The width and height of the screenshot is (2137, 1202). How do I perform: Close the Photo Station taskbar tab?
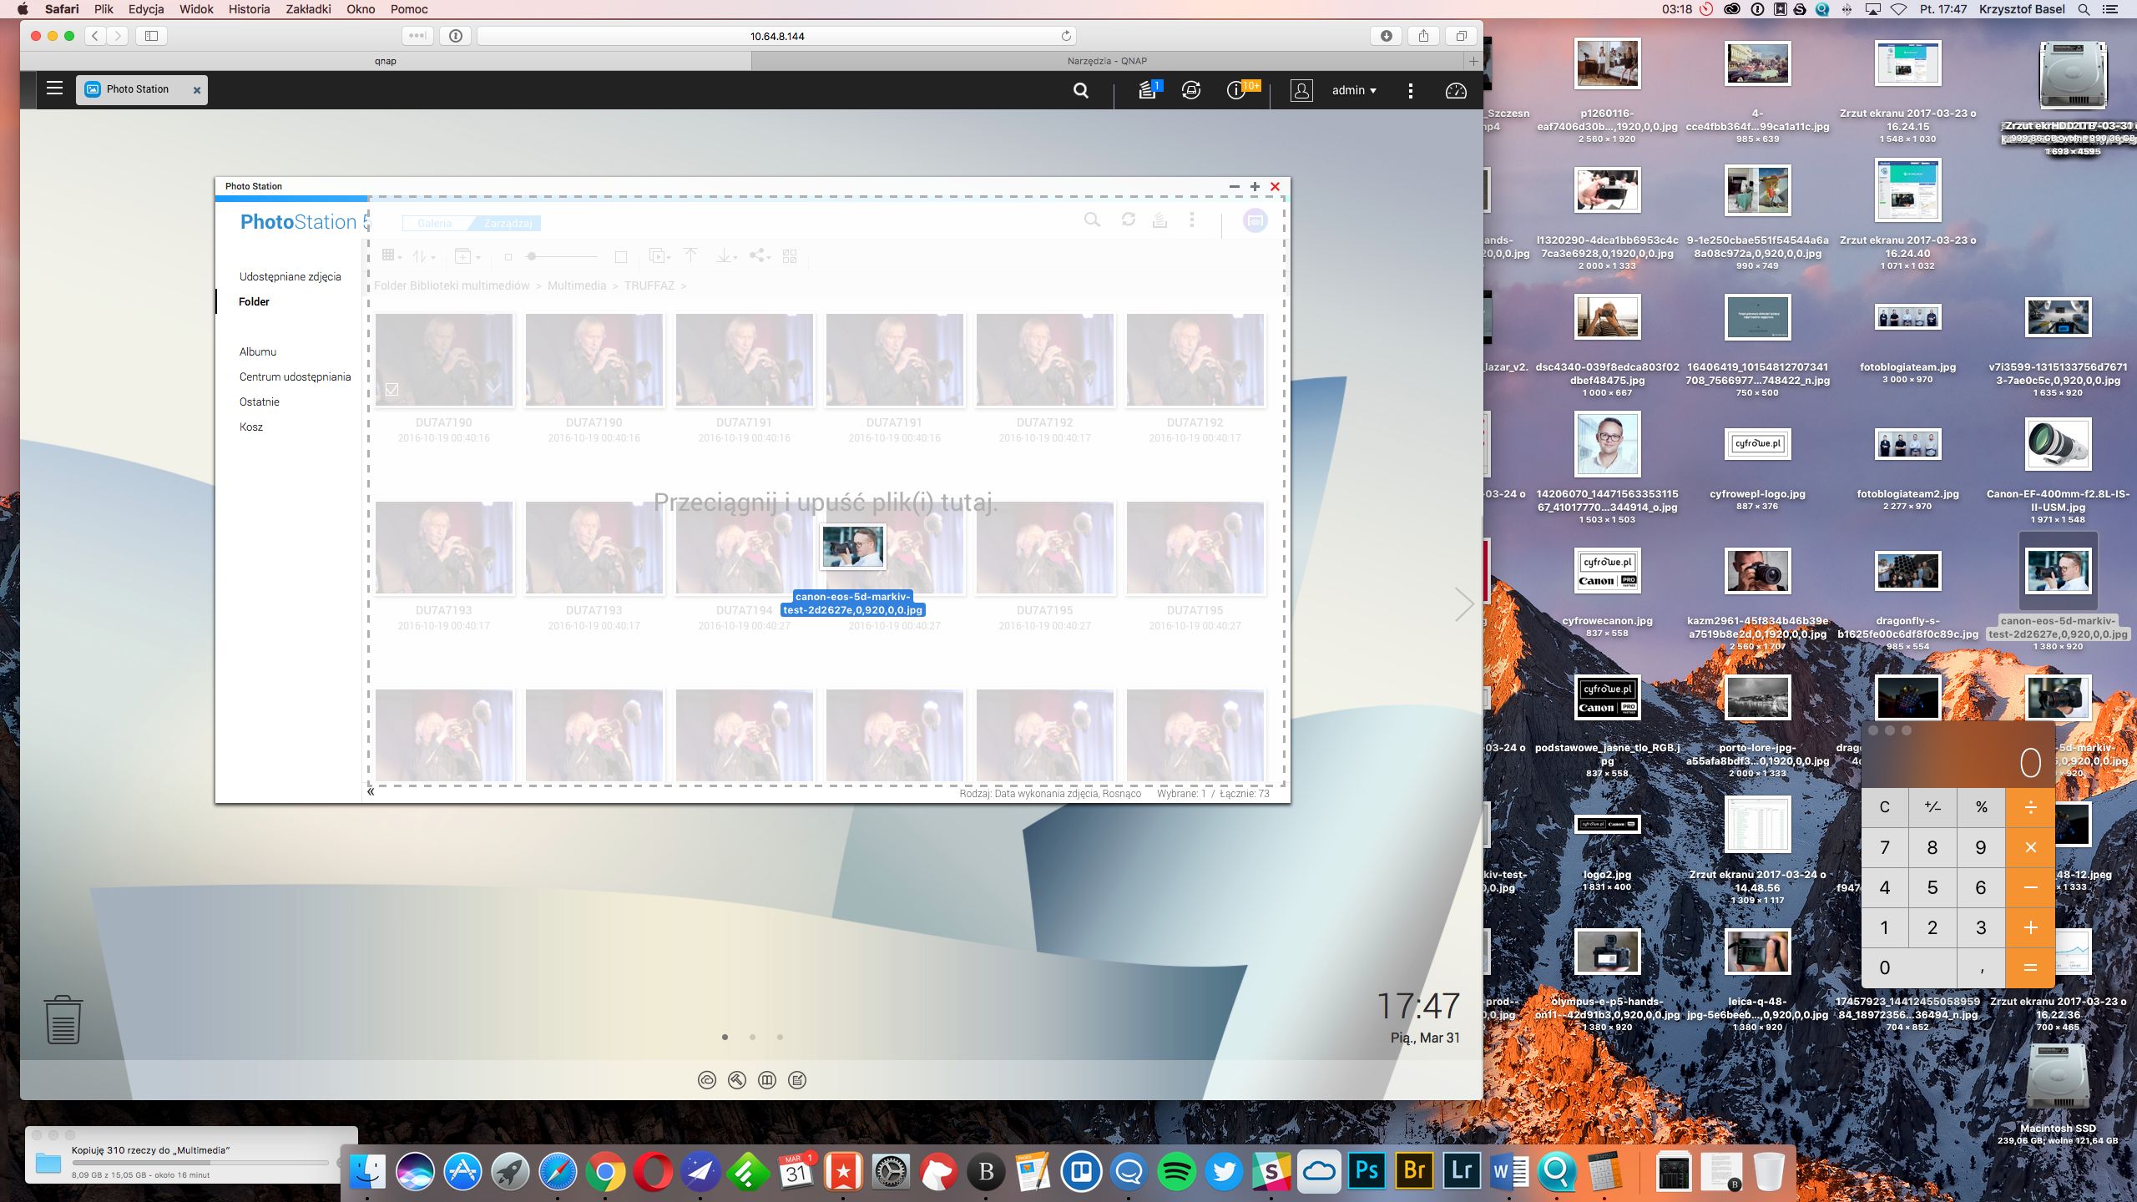click(197, 90)
